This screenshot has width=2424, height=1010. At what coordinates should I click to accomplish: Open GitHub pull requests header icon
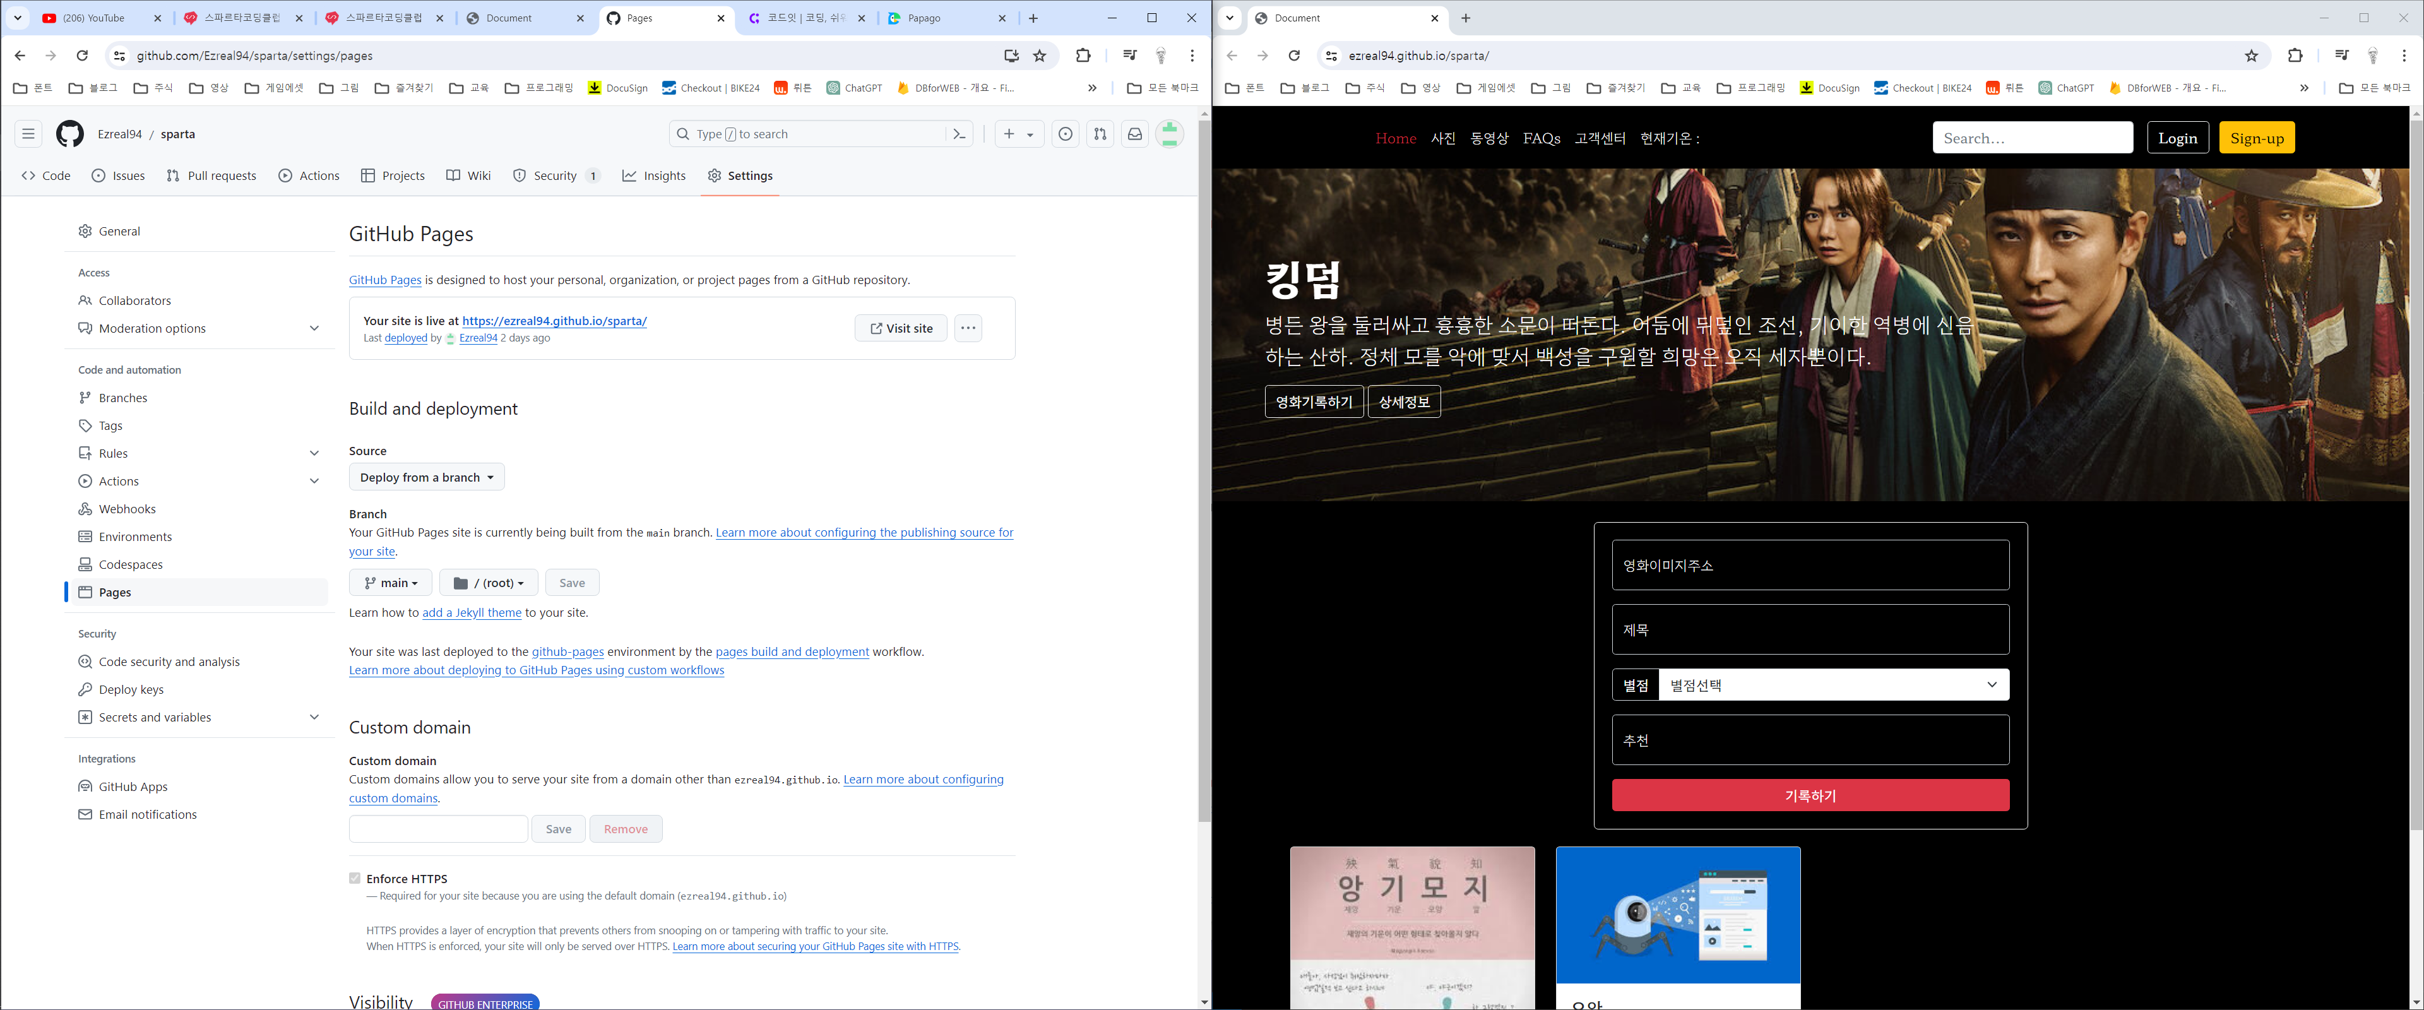tap(1100, 134)
